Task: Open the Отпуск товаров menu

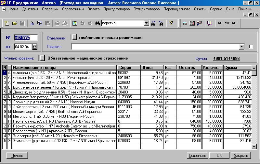Action: (147, 9)
